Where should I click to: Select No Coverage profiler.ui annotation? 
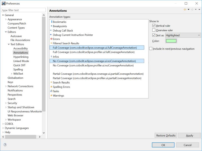click(93, 65)
